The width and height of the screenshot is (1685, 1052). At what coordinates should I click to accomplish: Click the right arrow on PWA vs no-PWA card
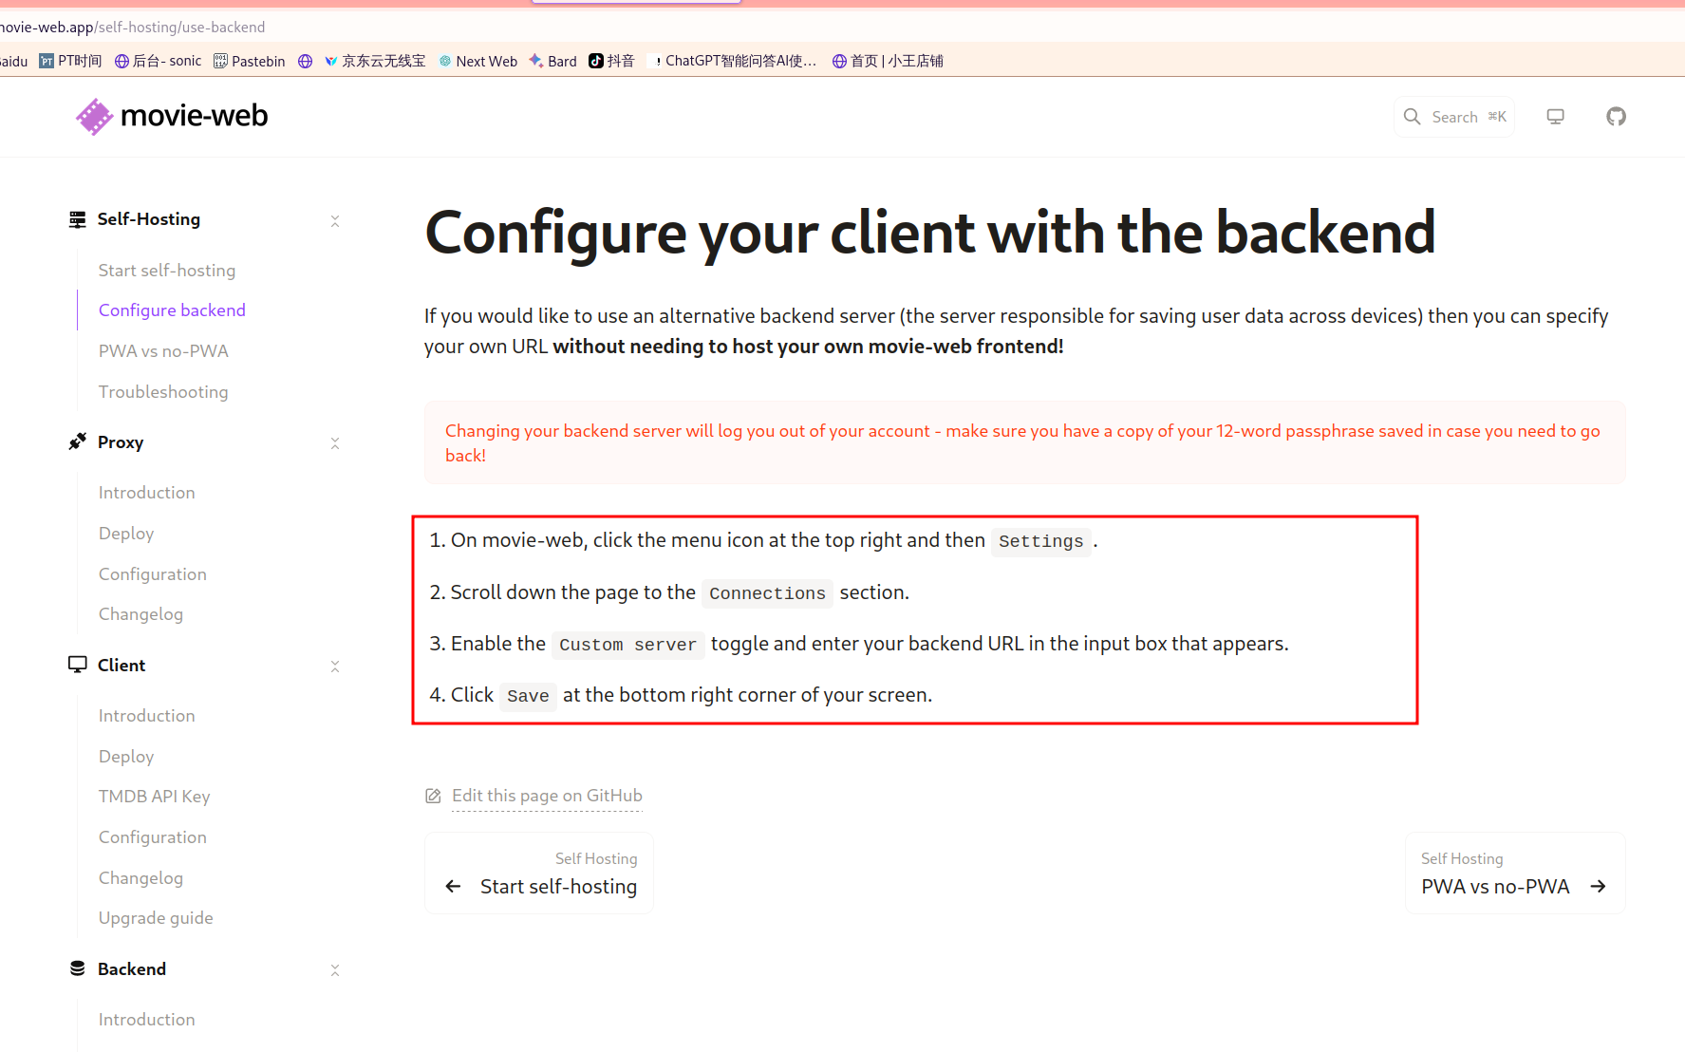click(1599, 886)
